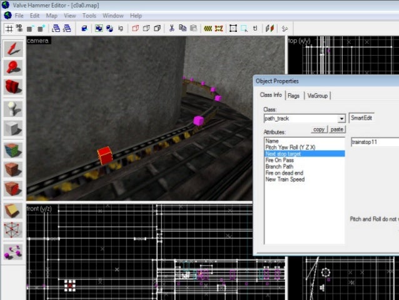This screenshot has width=399, height=300.
Task: Select the Block creation tool
Action: pos(13,128)
